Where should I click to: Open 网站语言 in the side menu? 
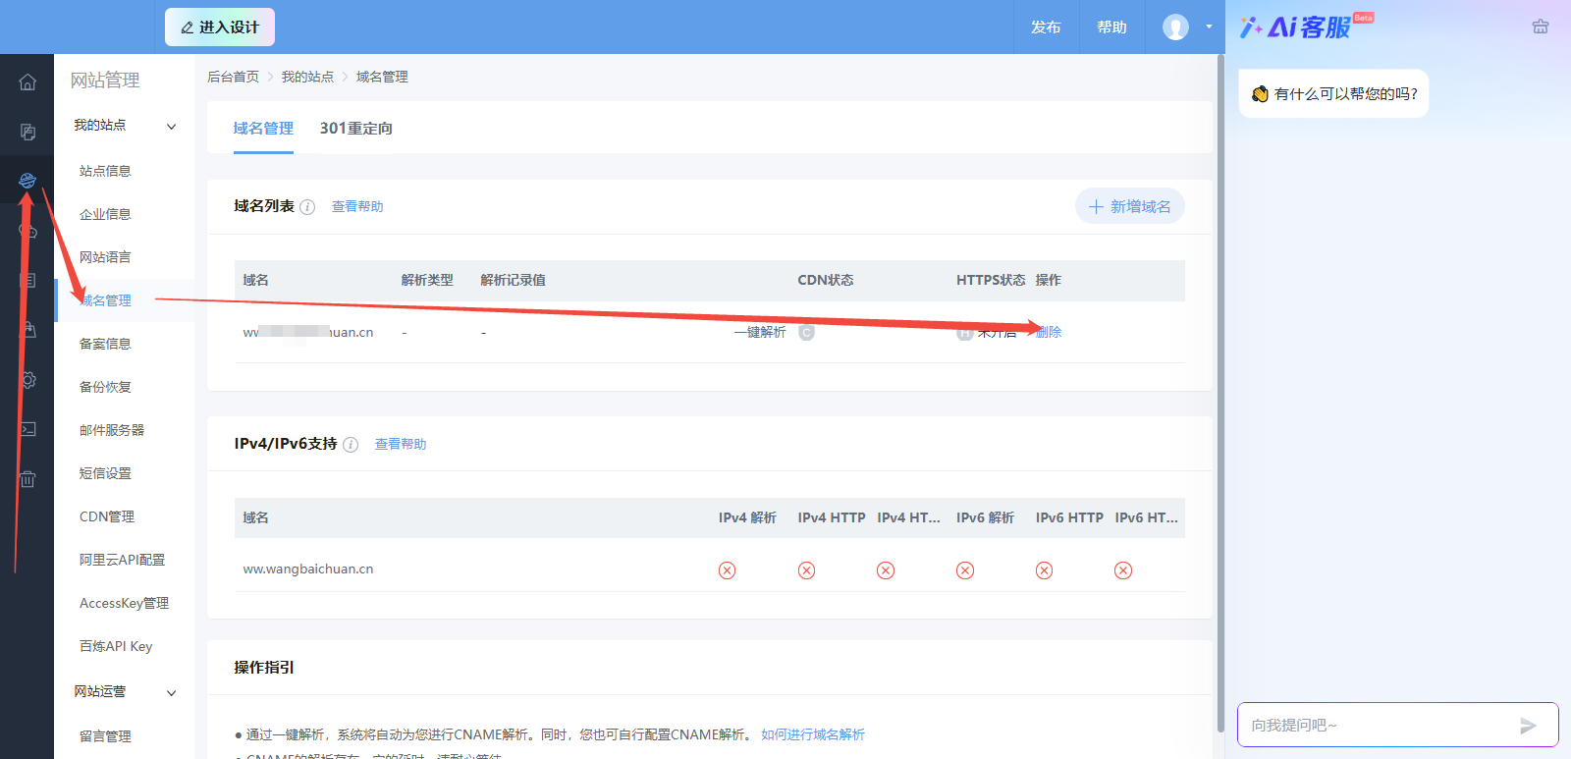pos(105,257)
